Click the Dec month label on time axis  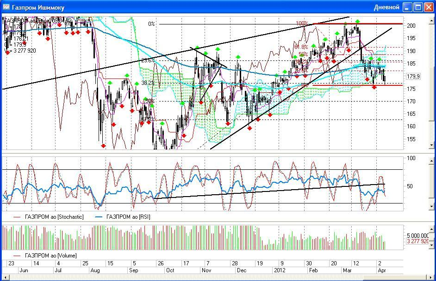point(241,270)
